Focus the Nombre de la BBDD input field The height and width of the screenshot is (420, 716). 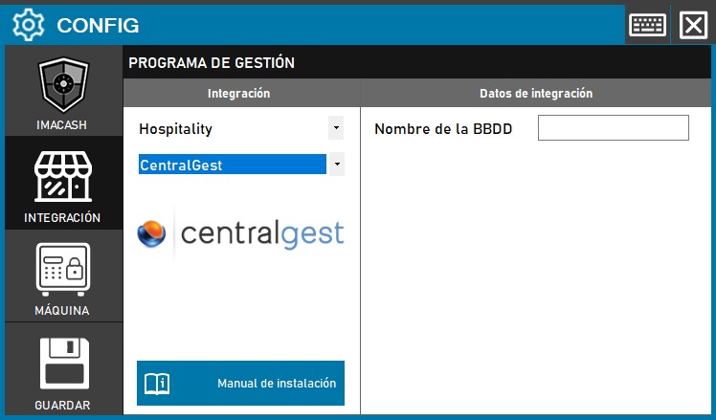coord(613,128)
